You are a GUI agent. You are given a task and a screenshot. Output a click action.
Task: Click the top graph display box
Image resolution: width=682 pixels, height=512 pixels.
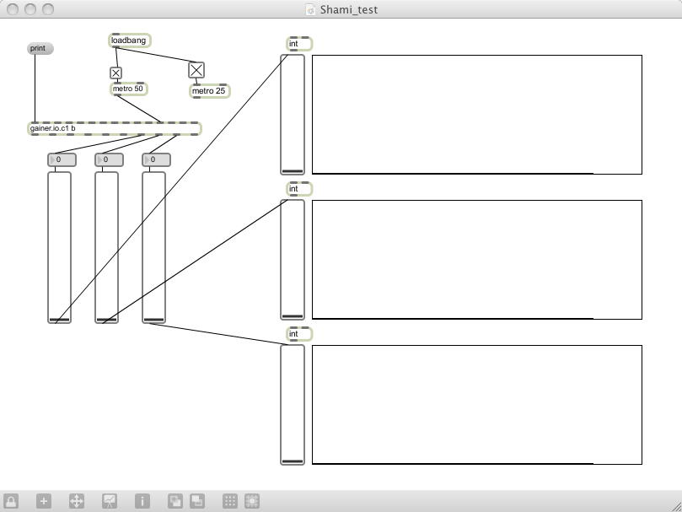[x=477, y=115]
